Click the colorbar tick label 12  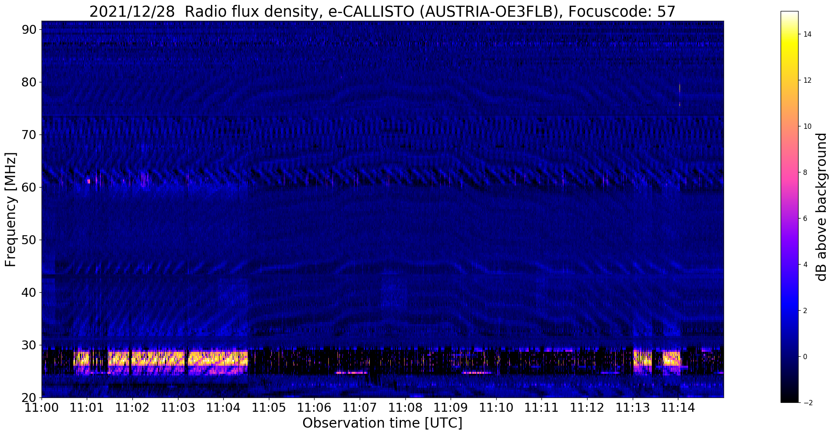point(807,80)
